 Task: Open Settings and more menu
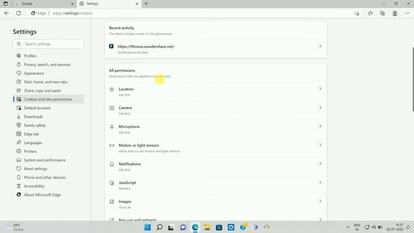tap(407, 13)
